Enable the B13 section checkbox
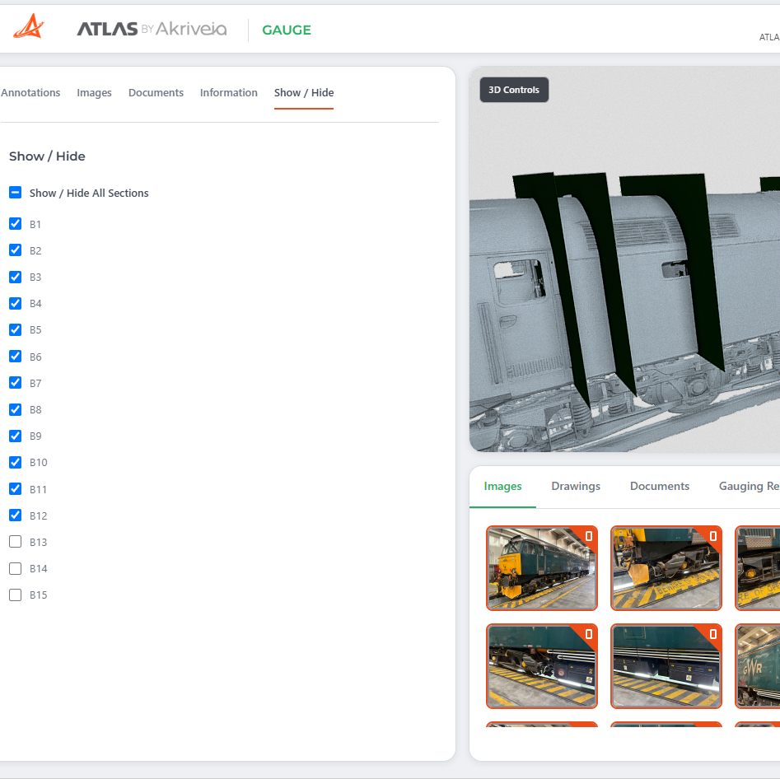Screen dimensions: 780x779 click(x=16, y=542)
